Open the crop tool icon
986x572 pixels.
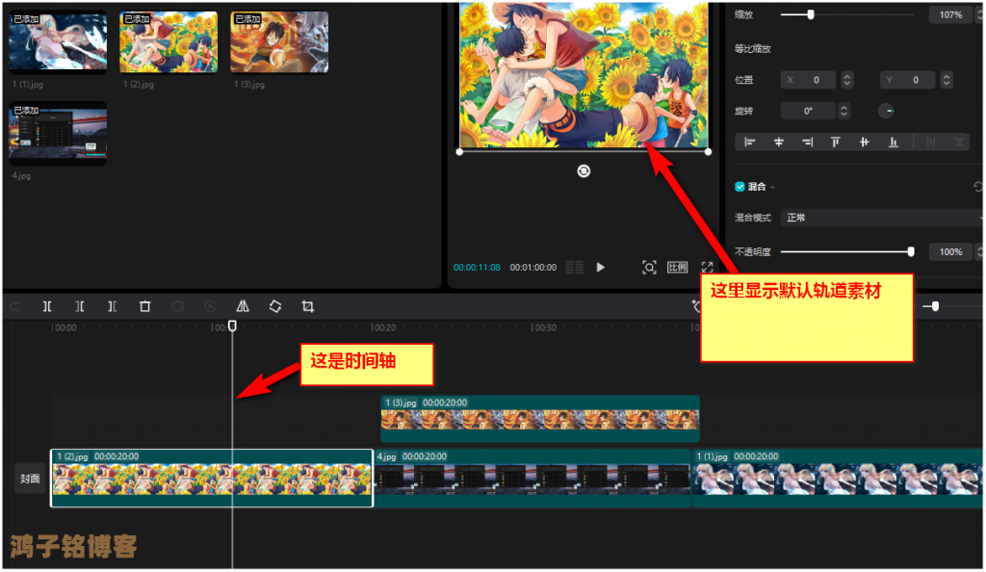click(x=307, y=306)
